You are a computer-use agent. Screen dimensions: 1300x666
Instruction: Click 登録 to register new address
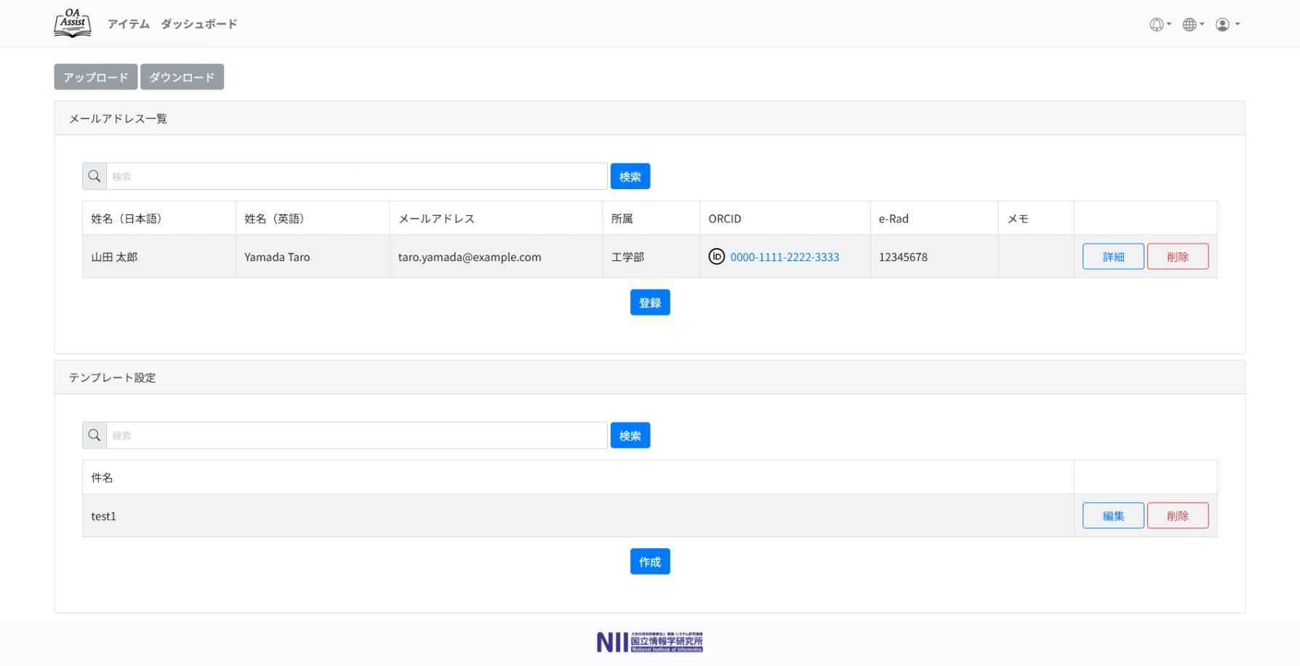(649, 302)
